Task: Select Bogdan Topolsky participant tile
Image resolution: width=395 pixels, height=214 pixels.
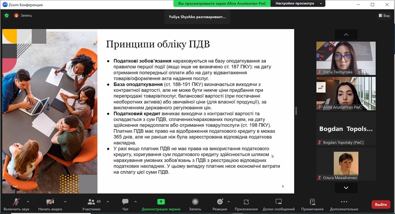Action: [x=346, y=129]
